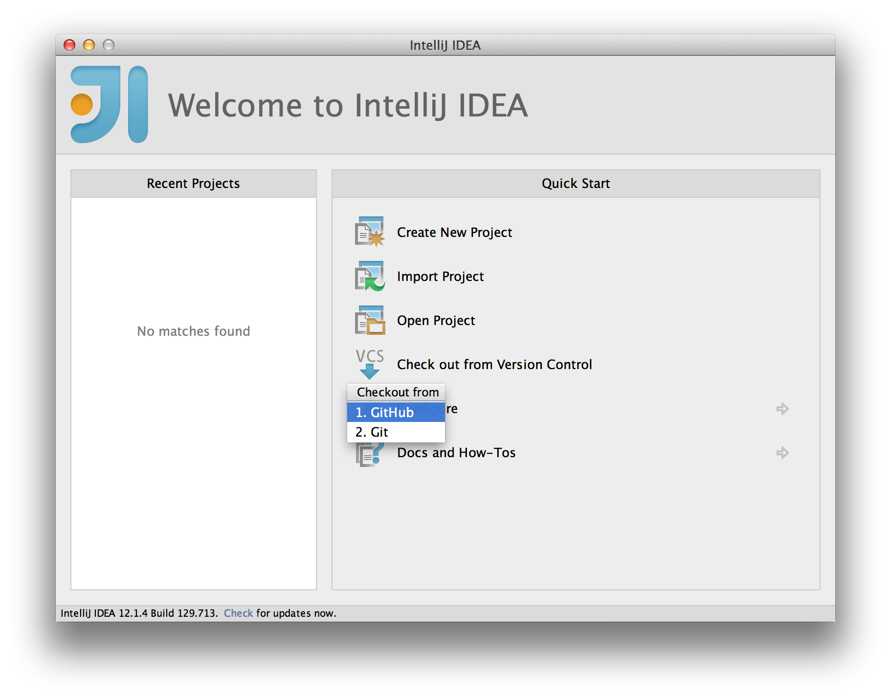The width and height of the screenshot is (891, 699).
Task: Select Git in the Checkout from popup
Action: click(396, 432)
